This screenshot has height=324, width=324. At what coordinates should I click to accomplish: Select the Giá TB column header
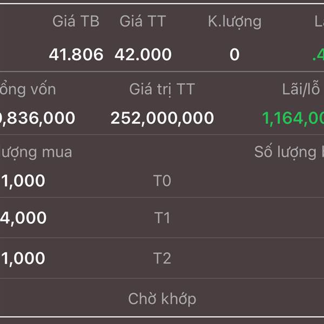coord(76,21)
